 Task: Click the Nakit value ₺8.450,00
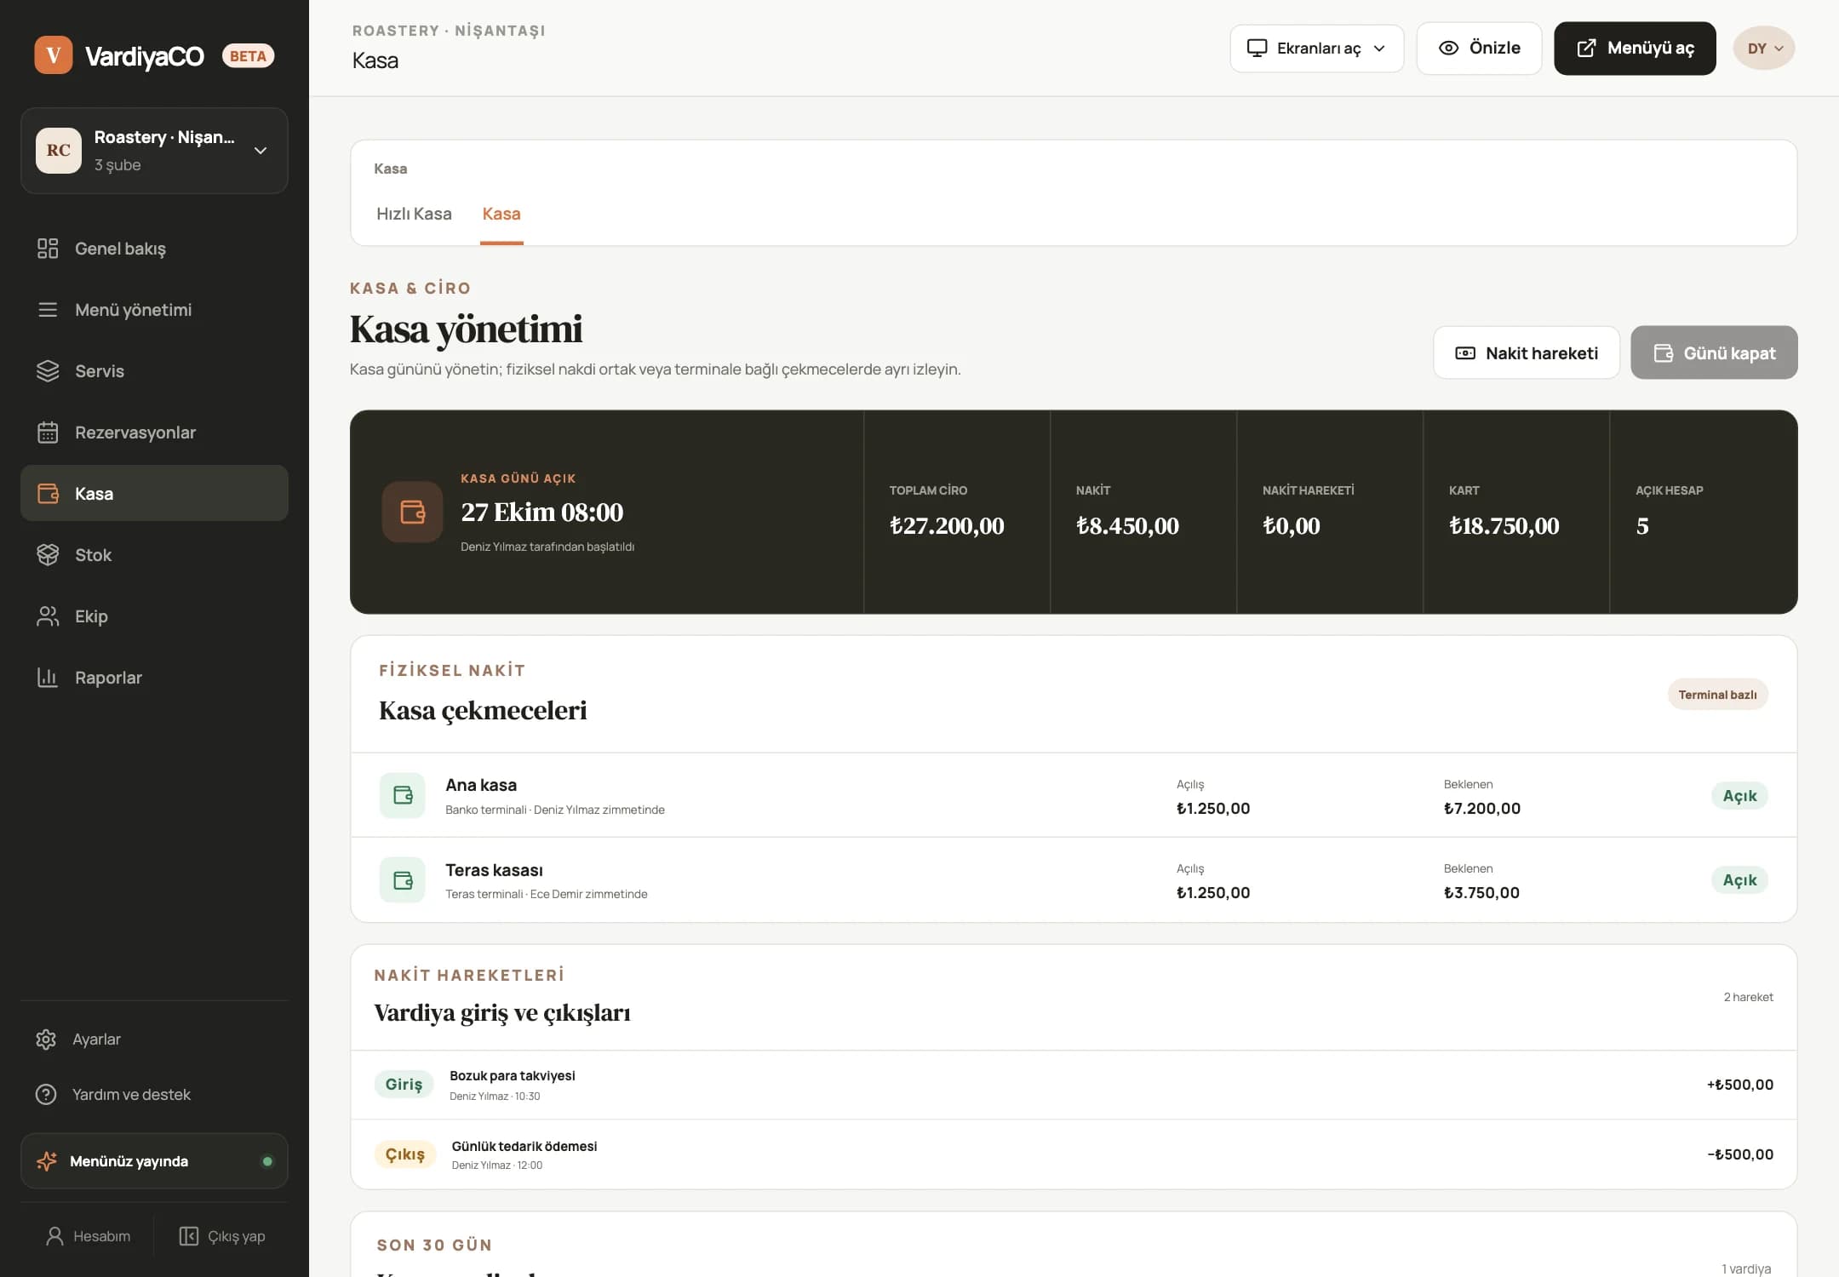tap(1127, 526)
